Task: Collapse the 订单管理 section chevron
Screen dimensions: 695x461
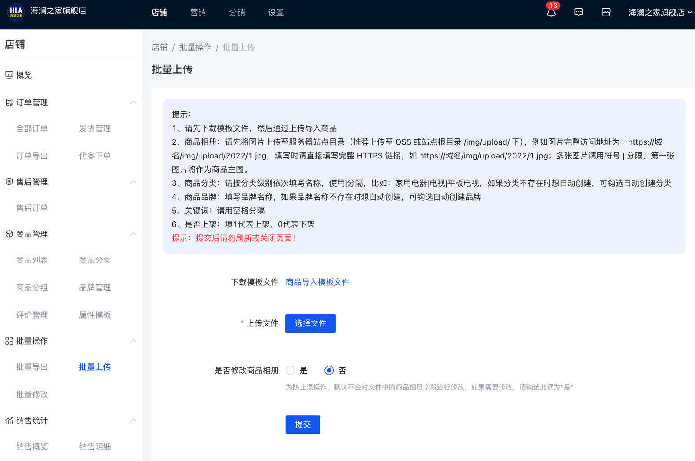Action: tap(133, 102)
